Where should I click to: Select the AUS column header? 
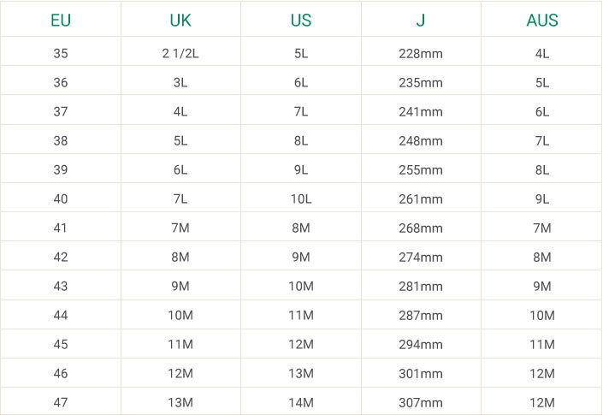click(x=542, y=21)
